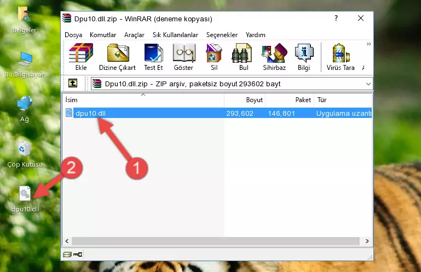The image size is (421, 272).
Task: Click the WinRAR title bar icon
Action: click(x=67, y=19)
